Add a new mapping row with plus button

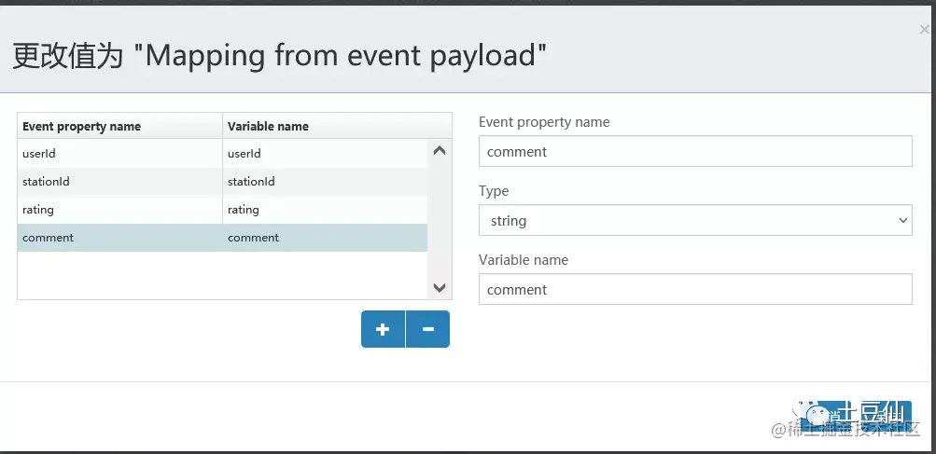coord(383,329)
